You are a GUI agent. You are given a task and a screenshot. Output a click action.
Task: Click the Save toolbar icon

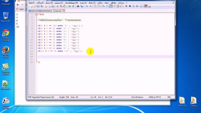38,6
